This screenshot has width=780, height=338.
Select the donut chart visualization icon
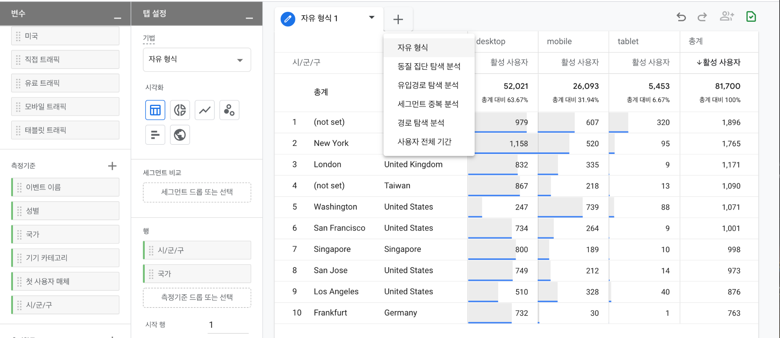[x=180, y=111]
